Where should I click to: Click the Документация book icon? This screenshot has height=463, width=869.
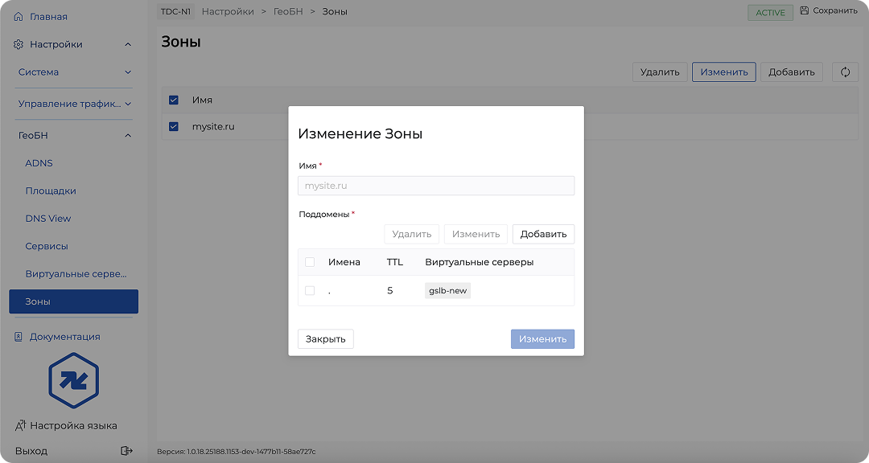pyautogui.click(x=19, y=337)
